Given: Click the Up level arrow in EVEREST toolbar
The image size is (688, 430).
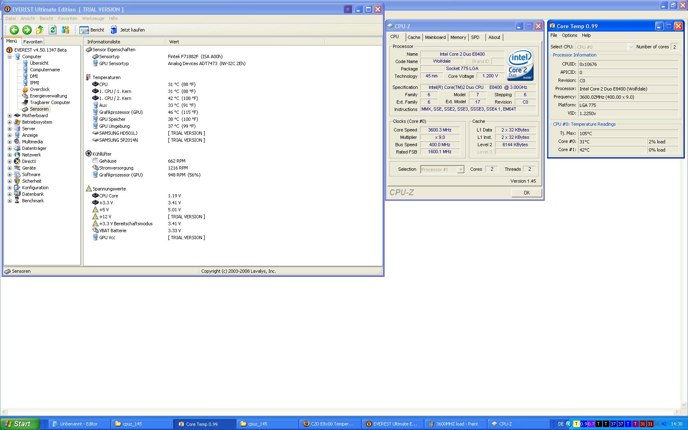Looking at the screenshot, I should click(x=40, y=29).
